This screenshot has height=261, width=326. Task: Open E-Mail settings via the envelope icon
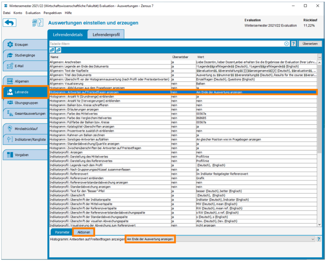click(10, 66)
